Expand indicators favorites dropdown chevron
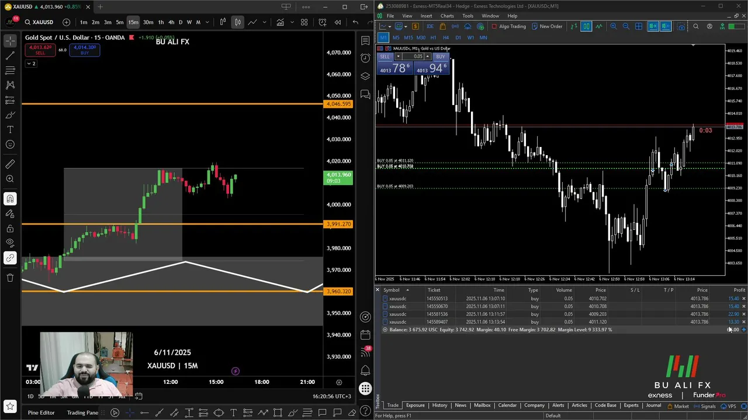The width and height of the screenshot is (748, 420). pyautogui.click(x=292, y=22)
